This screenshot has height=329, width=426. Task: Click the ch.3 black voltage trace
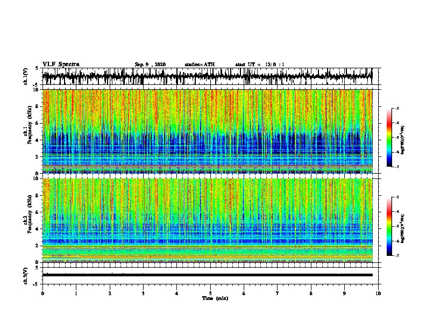tap(207, 275)
